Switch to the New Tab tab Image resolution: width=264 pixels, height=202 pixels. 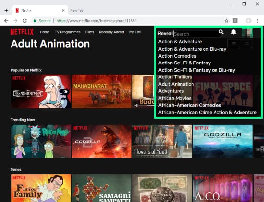(x=77, y=10)
